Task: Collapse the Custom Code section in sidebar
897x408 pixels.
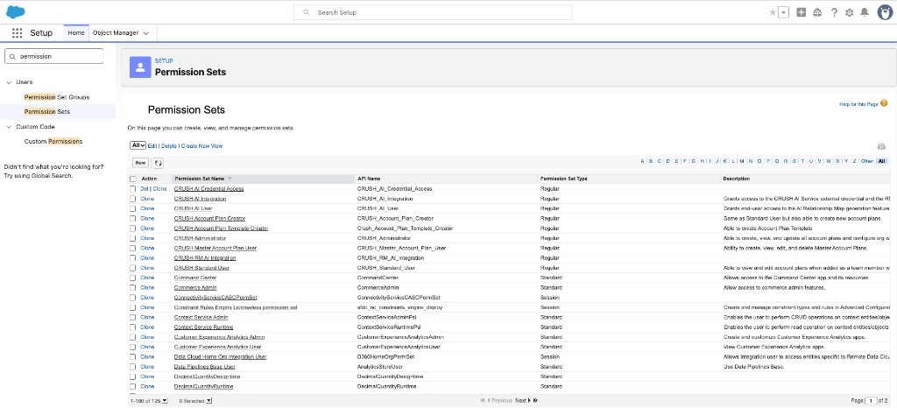Action: pyautogui.click(x=9, y=127)
